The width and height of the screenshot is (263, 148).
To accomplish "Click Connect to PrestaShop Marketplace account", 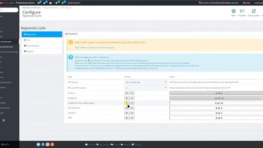I will click(219, 3).
